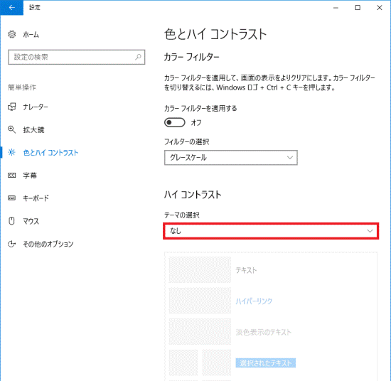Click the ハイパーリンク sample text

(x=254, y=301)
